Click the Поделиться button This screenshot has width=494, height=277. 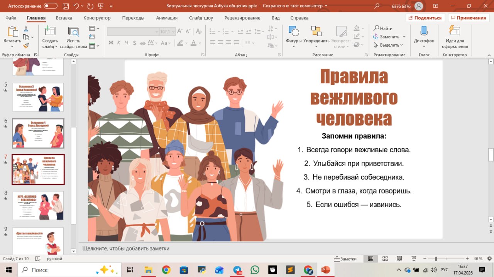pos(425,18)
